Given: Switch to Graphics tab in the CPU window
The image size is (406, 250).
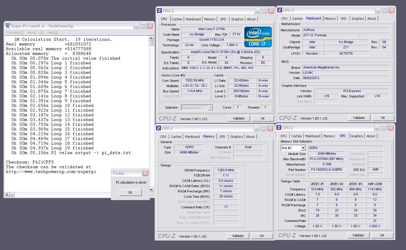Looking at the screenshot, I should click(237, 19).
